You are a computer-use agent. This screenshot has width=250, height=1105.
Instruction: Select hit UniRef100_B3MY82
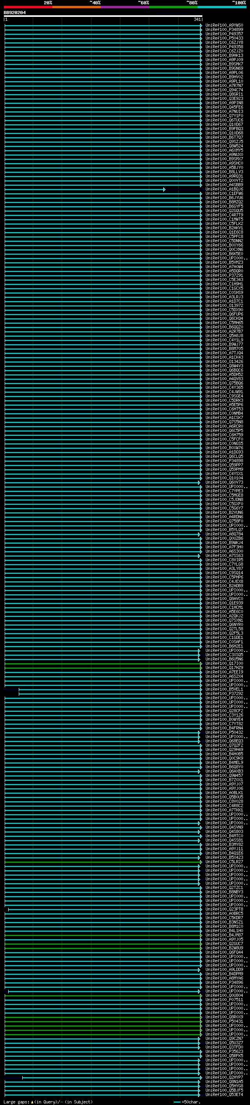click(224, 844)
